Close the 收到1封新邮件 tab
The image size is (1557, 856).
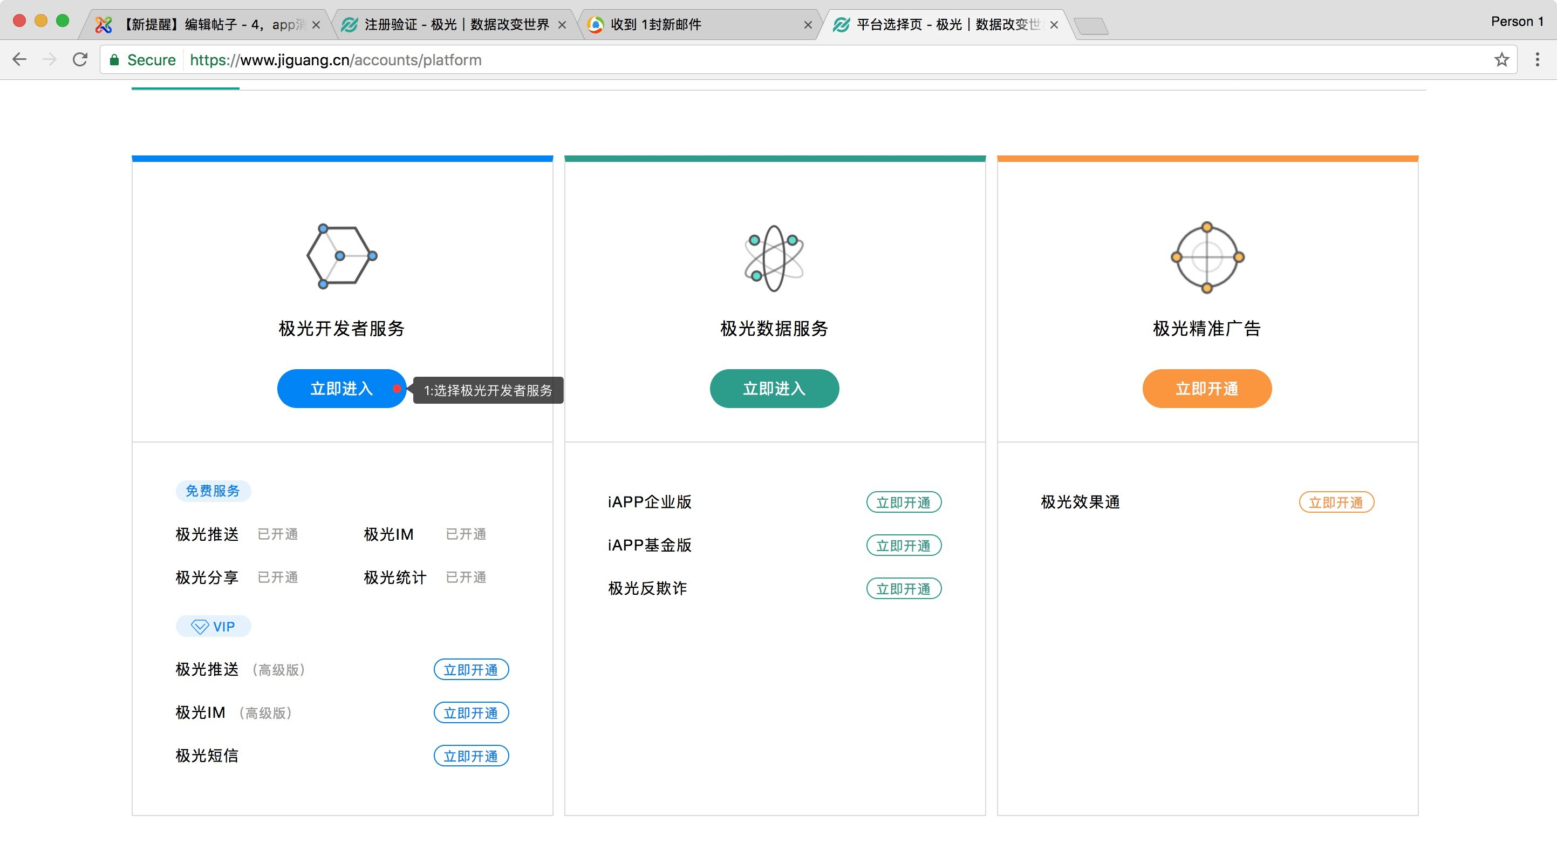[x=808, y=25]
